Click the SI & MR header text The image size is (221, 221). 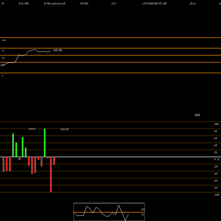pyautogui.click(x=23, y=4)
